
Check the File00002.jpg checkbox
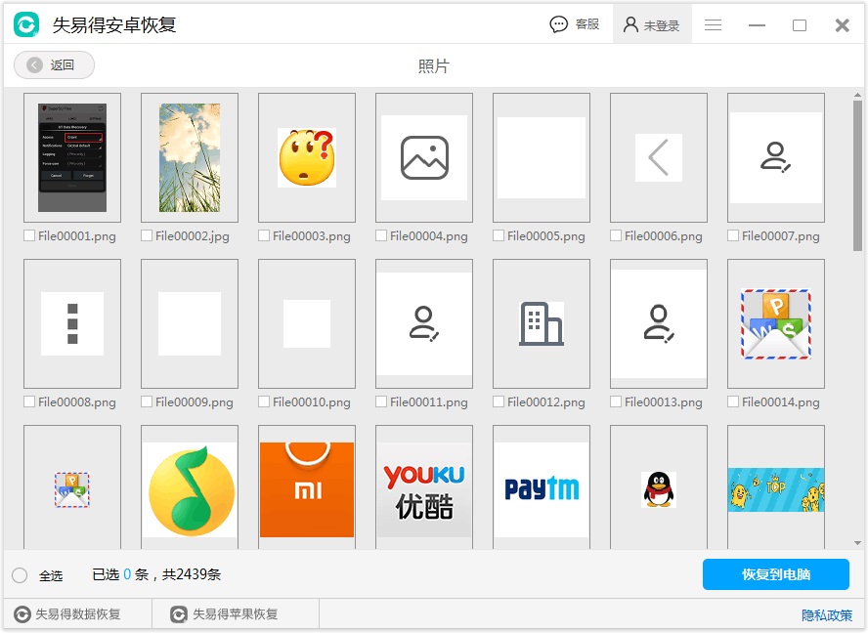147,235
